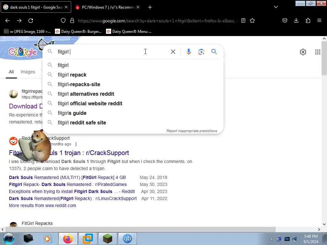Open Dairy Queen Menu bookmark

129,32
